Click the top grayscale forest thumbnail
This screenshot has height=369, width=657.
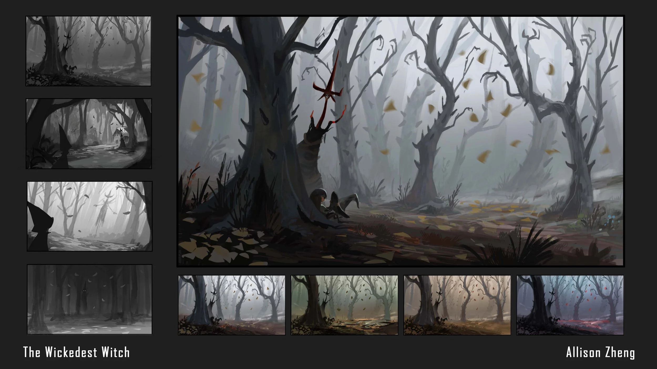point(88,51)
